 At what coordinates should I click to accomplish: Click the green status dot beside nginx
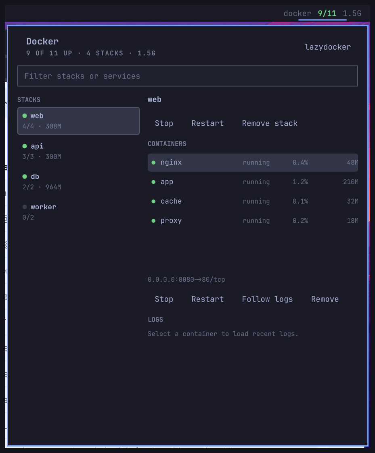coord(153,163)
